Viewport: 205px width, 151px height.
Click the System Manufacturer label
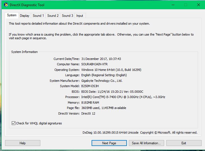tap(65, 81)
